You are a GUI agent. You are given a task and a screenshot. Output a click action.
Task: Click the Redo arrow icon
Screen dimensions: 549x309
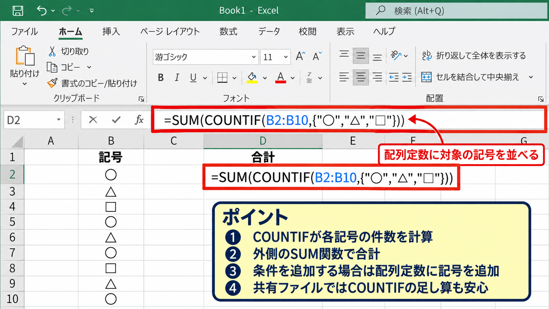[x=67, y=11]
